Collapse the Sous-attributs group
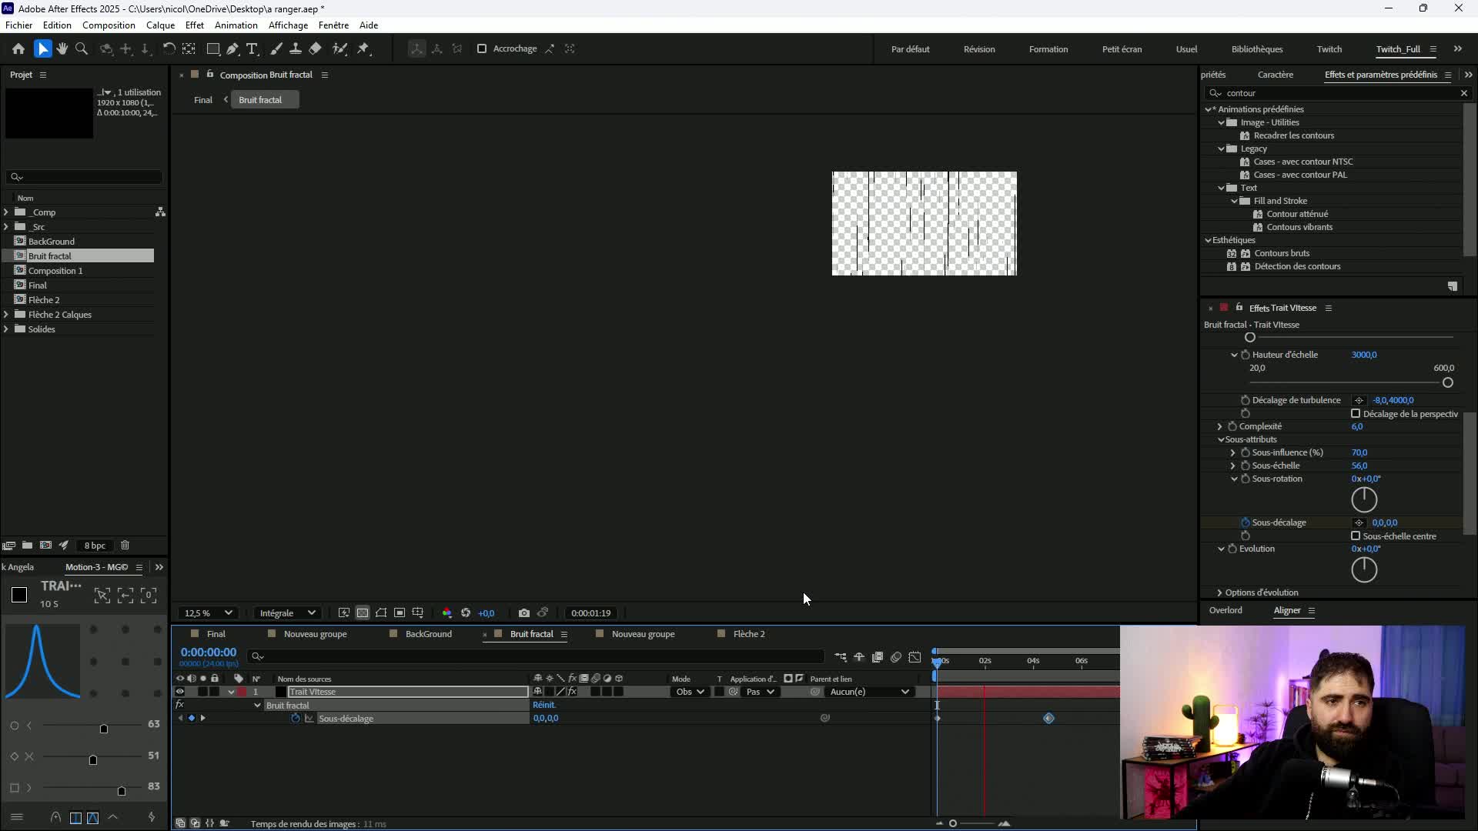Viewport: 1478px width, 831px height. tap(1221, 439)
